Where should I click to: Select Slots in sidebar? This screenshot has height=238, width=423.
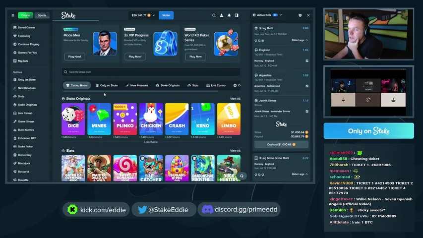tap(19, 96)
